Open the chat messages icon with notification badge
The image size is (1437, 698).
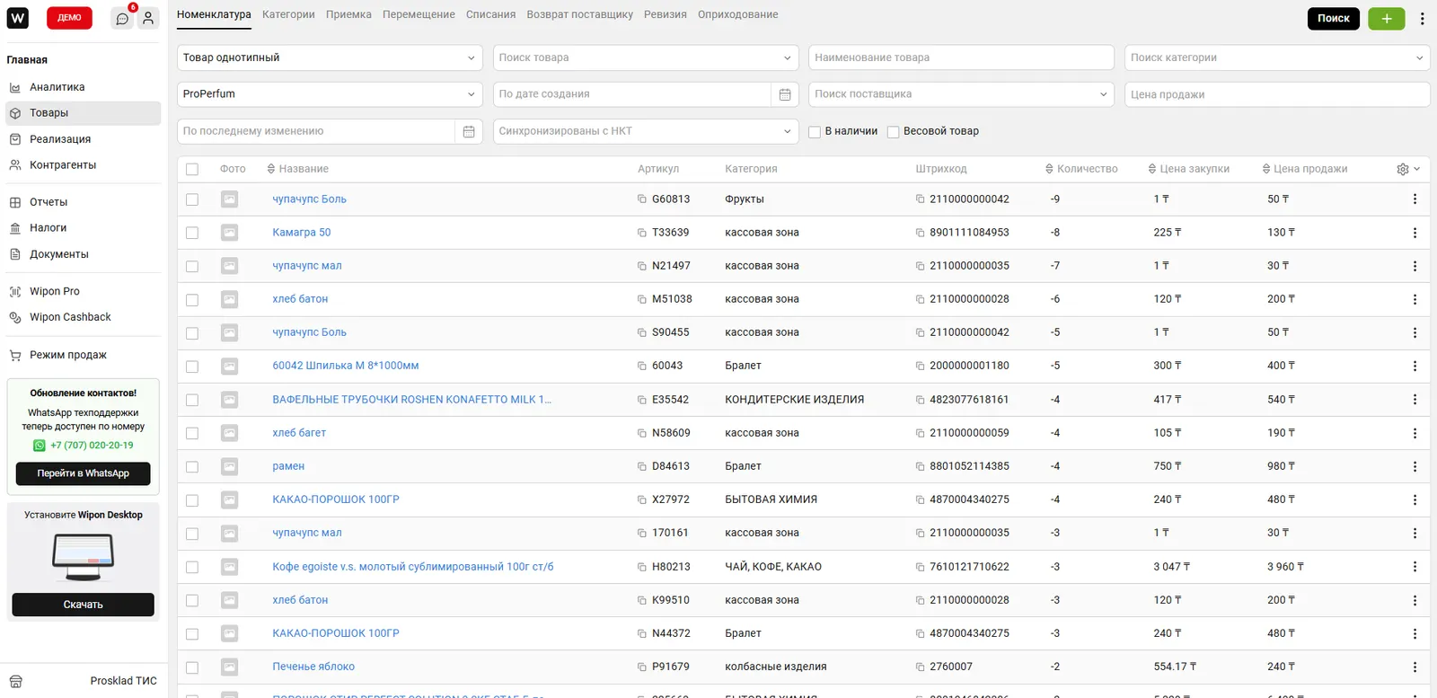point(122,19)
